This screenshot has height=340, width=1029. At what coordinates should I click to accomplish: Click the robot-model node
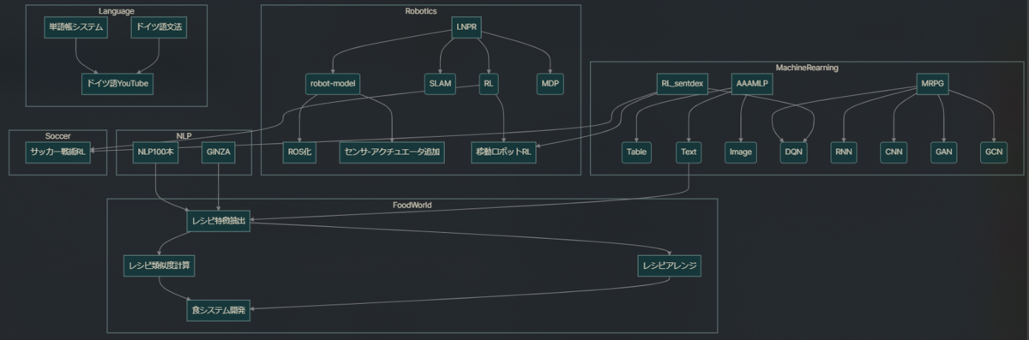point(332,84)
